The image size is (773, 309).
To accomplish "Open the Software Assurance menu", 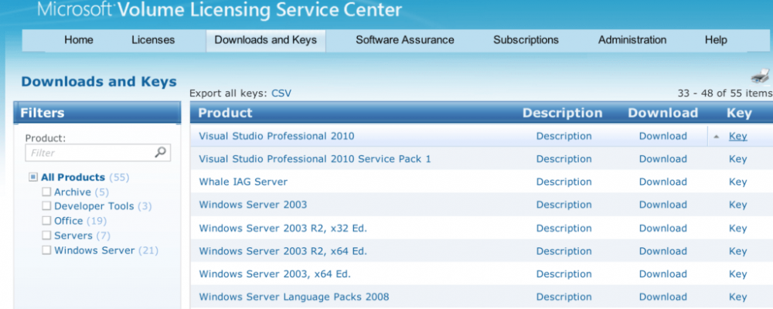I will pyautogui.click(x=405, y=40).
